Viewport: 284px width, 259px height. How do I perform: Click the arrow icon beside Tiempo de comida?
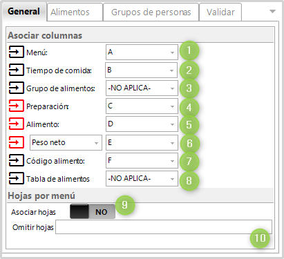(x=16, y=70)
